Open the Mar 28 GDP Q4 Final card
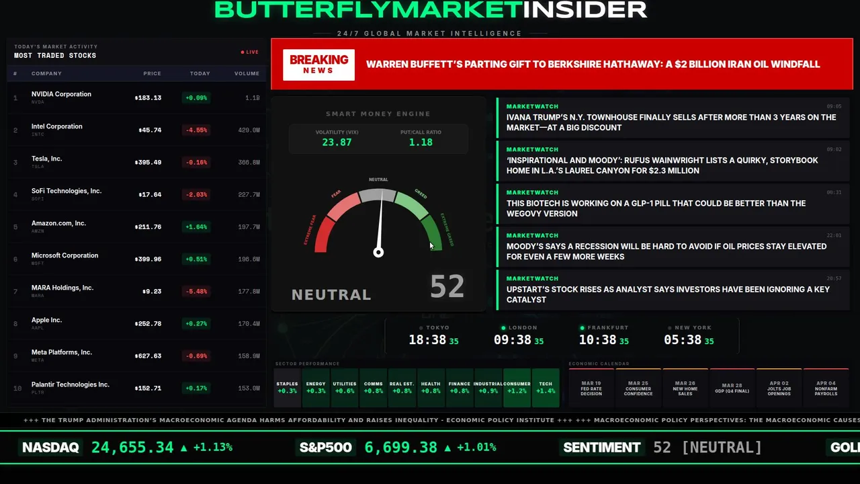The height and width of the screenshot is (484, 860). click(732, 388)
